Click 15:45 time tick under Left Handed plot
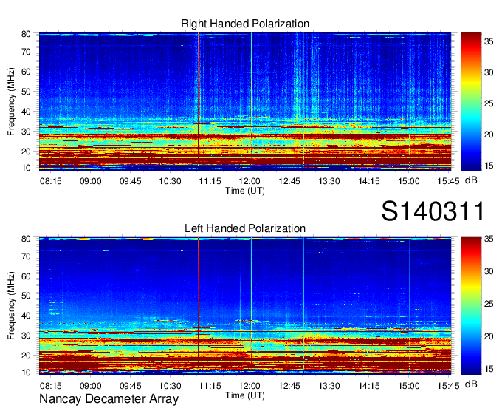This screenshot has width=502, height=408. pos(449,386)
